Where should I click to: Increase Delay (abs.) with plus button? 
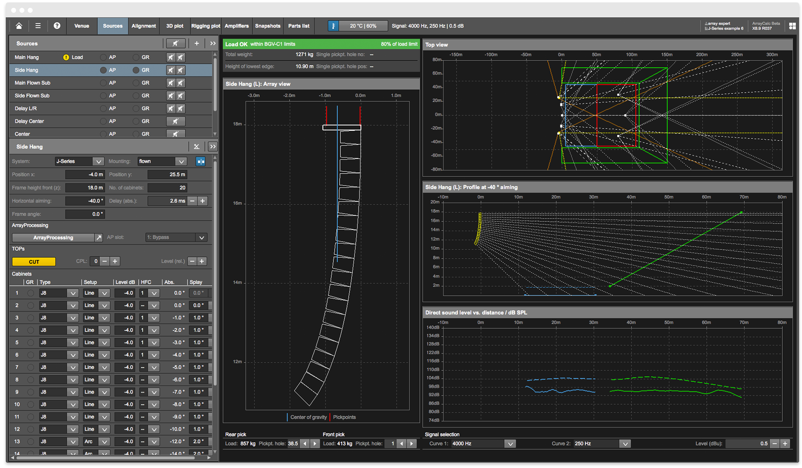(203, 201)
